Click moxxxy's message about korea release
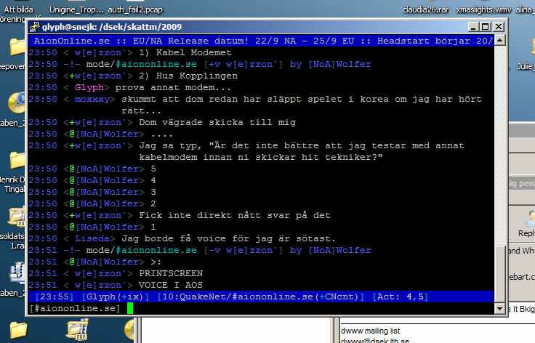Screen dimensions: 535x343 coord(302,105)
